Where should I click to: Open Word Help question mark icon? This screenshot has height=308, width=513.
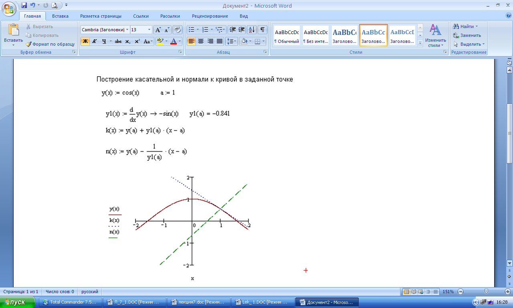point(509,16)
